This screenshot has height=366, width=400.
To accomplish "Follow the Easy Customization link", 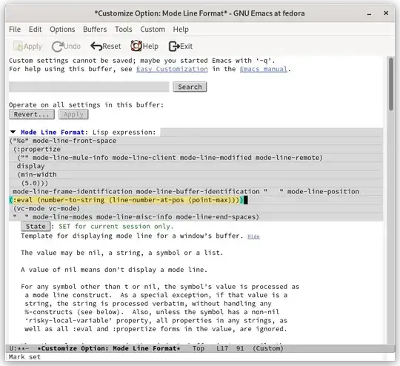I will click(x=172, y=69).
